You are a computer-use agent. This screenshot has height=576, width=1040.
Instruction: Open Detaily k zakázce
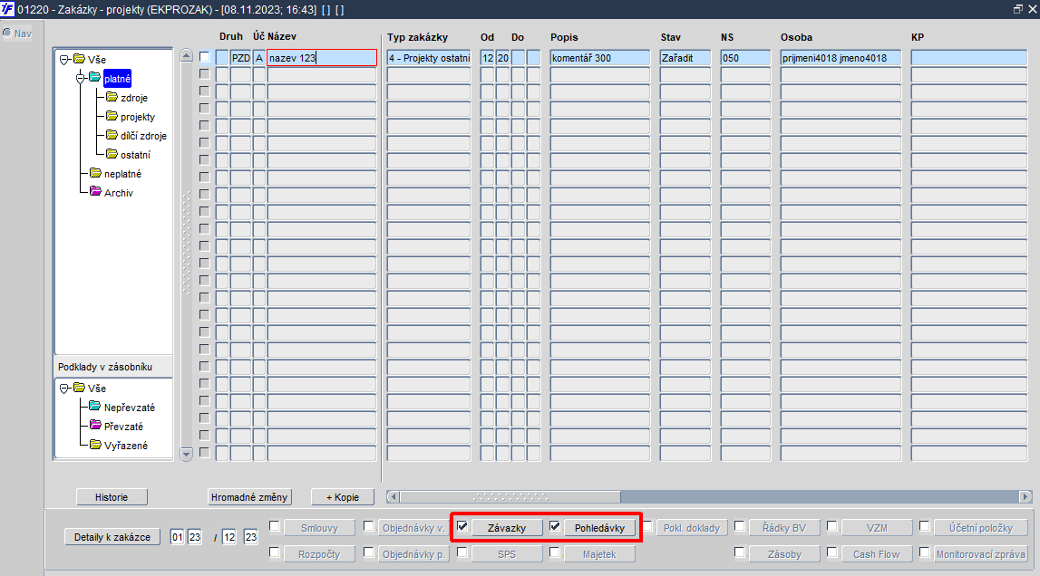(x=112, y=537)
